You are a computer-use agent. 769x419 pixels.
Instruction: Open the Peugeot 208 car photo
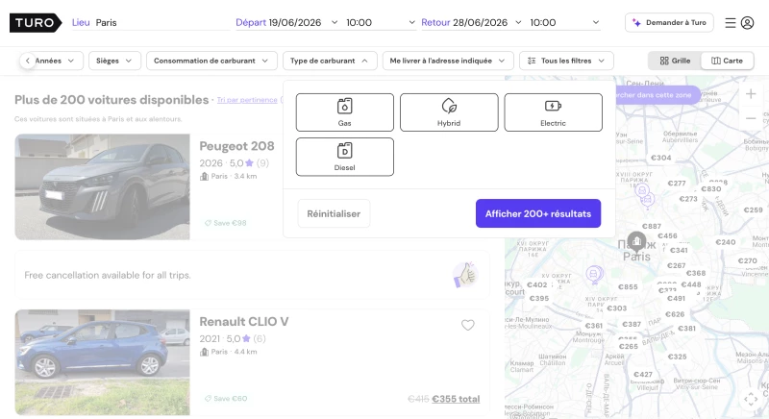click(102, 186)
